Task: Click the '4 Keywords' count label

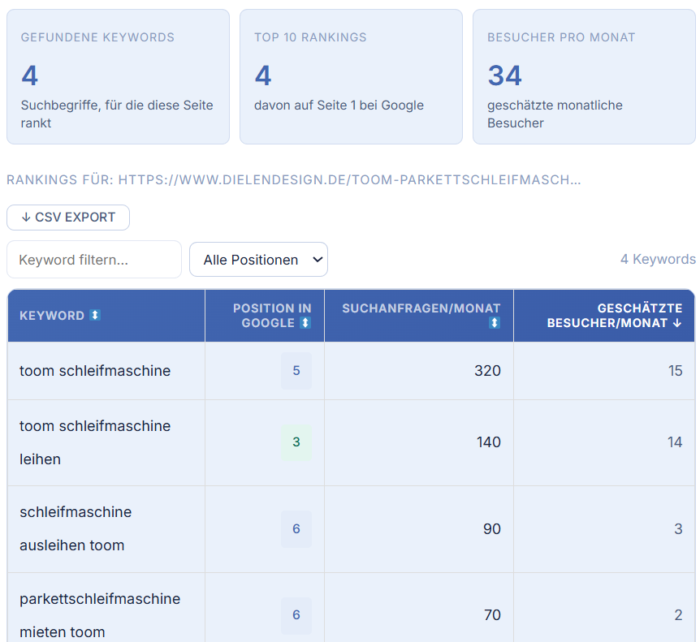Action: tap(658, 259)
